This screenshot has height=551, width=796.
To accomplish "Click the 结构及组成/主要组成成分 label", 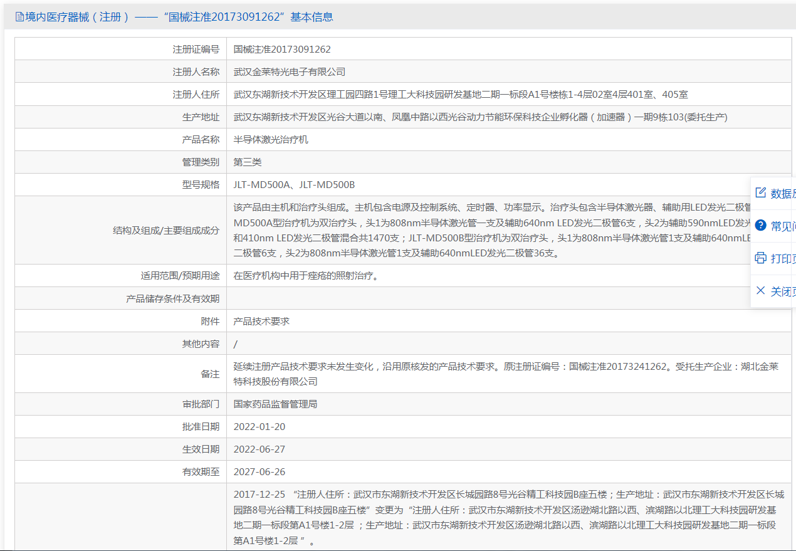I will click(166, 230).
